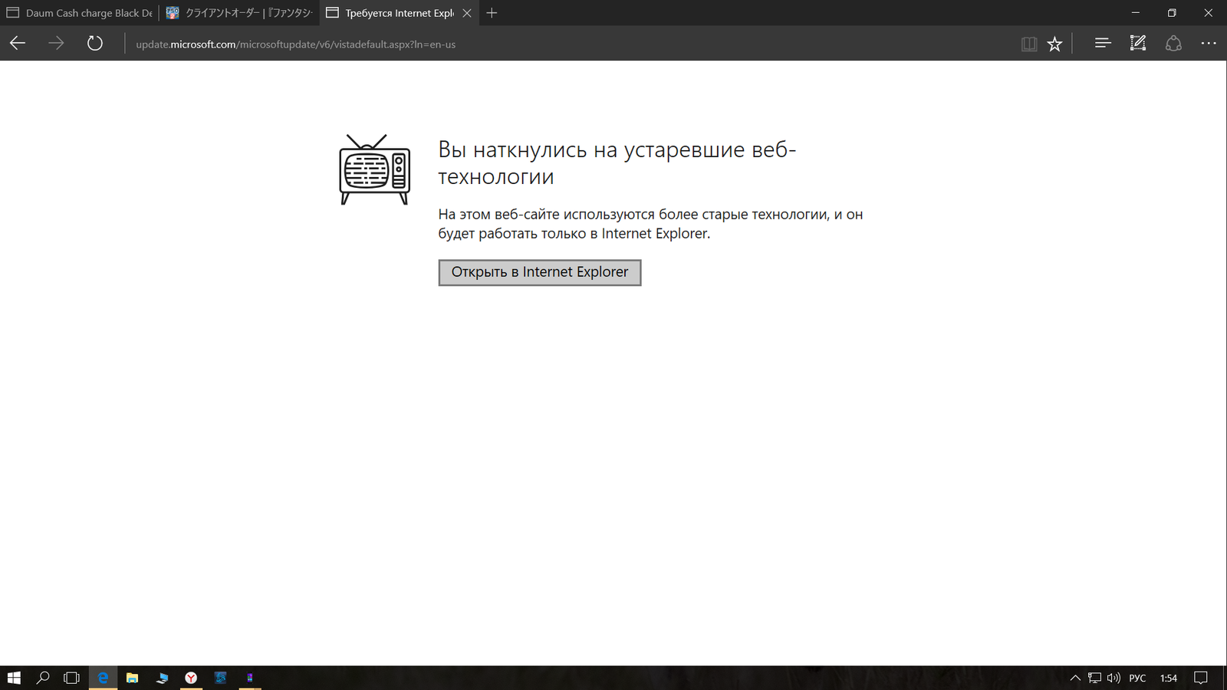Image resolution: width=1227 pixels, height=690 pixels.
Task: Refresh the current page
Action: 95,44
